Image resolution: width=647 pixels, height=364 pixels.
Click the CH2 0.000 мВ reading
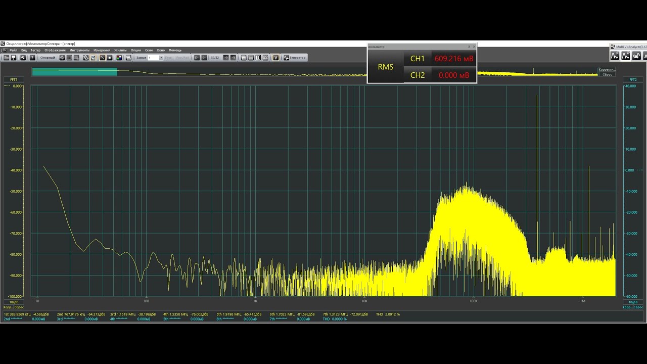tap(454, 75)
